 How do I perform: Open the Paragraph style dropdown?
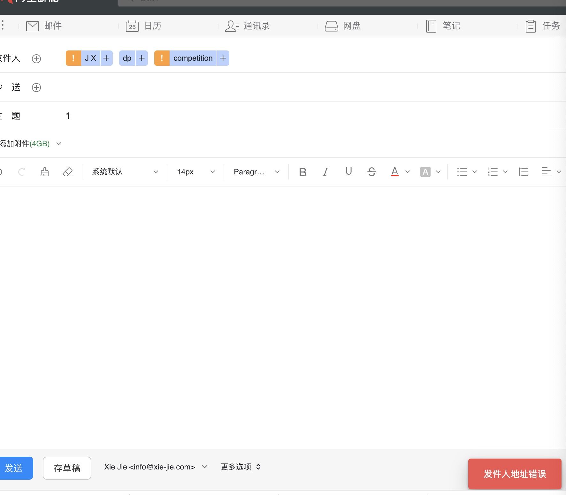coord(256,172)
